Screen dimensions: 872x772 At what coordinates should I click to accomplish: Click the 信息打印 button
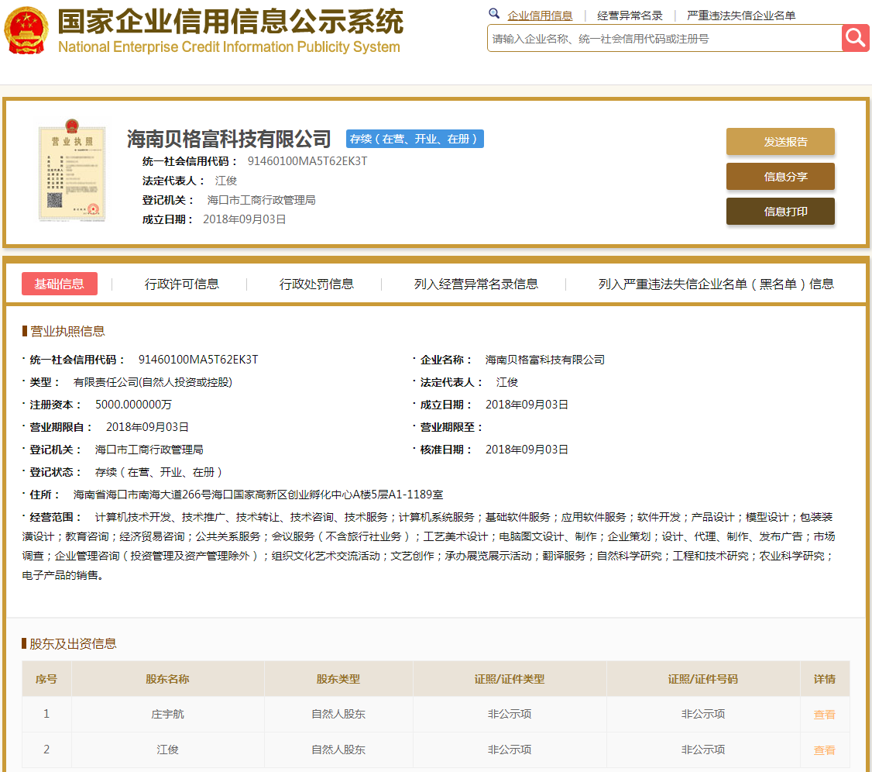pos(780,211)
